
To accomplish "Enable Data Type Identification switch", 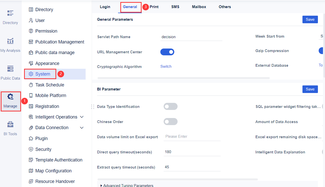I will point(170,107).
